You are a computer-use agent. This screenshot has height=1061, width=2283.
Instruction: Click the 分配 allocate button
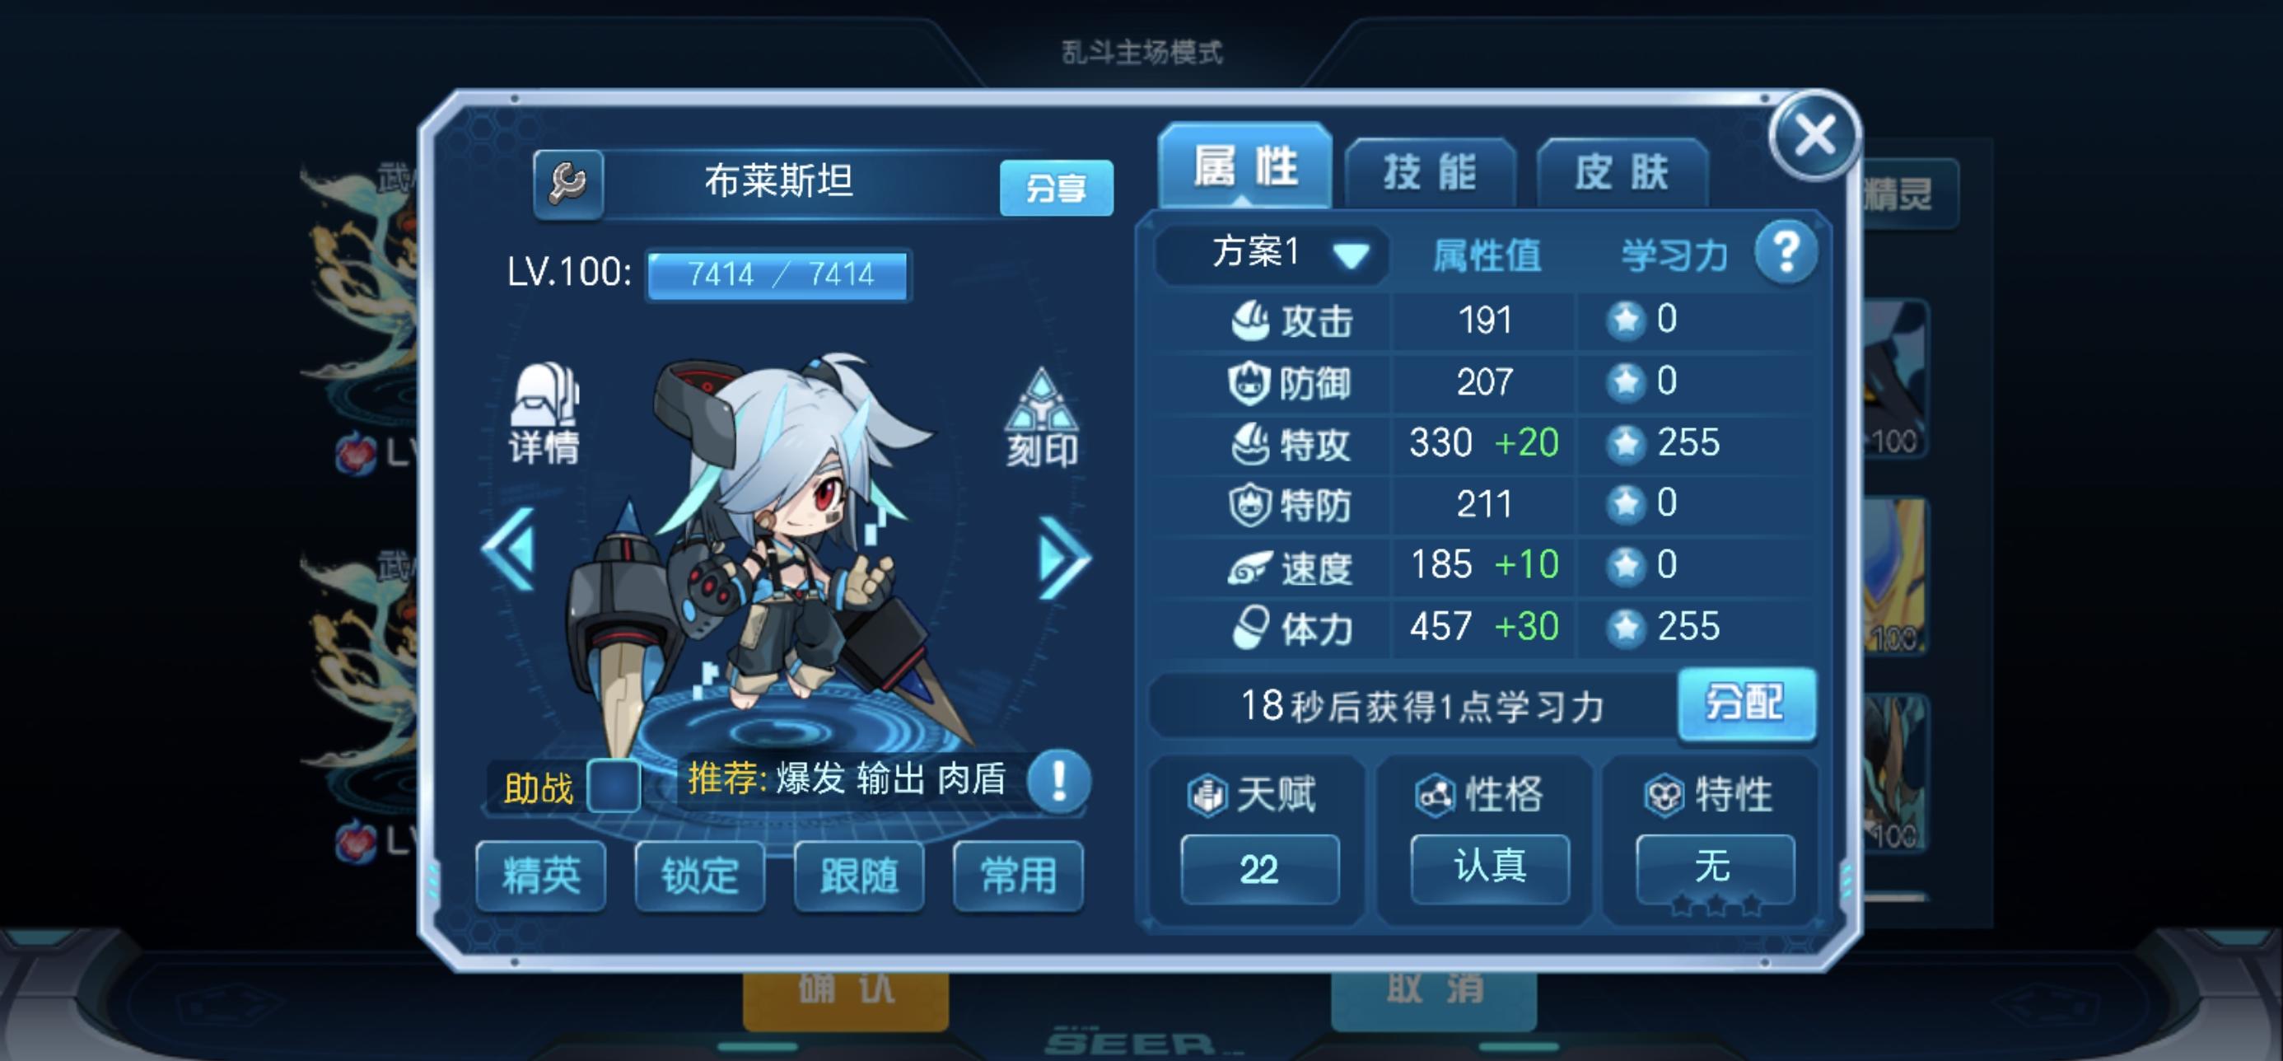tap(1746, 703)
